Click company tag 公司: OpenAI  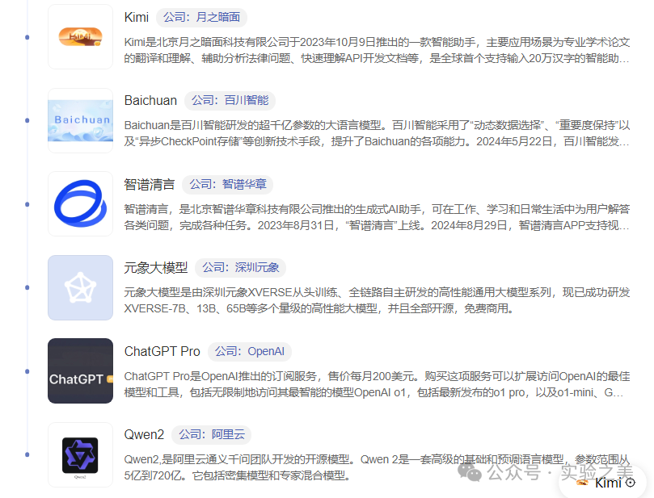pyautogui.click(x=250, y=351)
